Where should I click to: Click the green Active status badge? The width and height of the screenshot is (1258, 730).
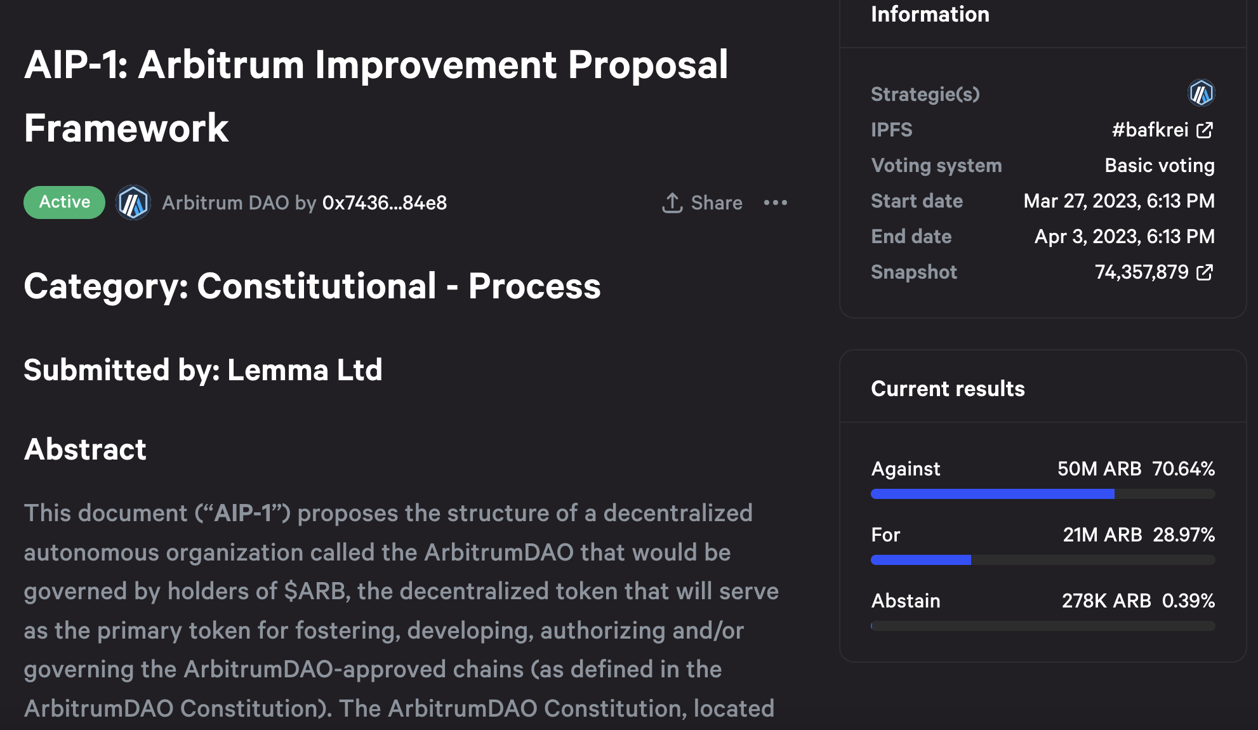[65, 202]
